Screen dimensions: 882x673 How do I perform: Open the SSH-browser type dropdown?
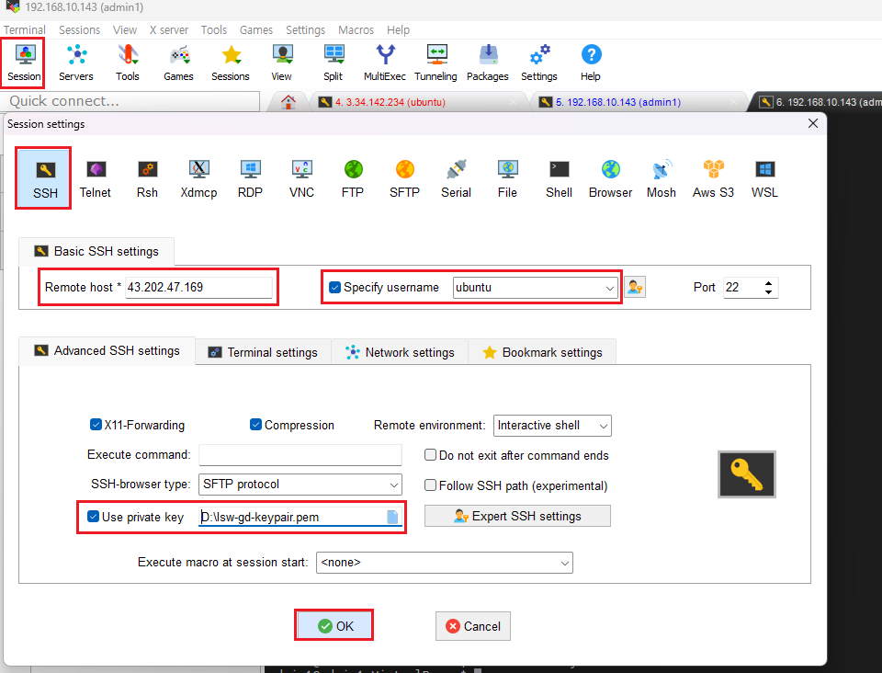point(300,485)
